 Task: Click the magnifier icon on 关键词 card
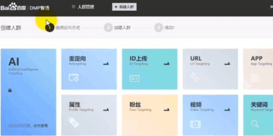coord(255,124)
